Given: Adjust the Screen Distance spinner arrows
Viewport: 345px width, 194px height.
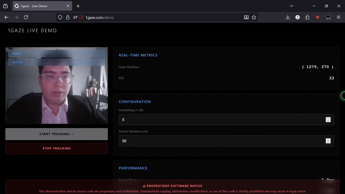Looking at the screenshot, I should (328, 141).
